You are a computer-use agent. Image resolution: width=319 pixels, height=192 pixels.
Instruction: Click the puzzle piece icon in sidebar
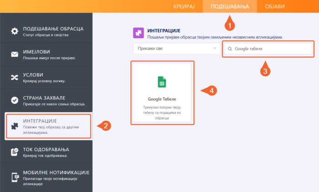coord(15,126)
